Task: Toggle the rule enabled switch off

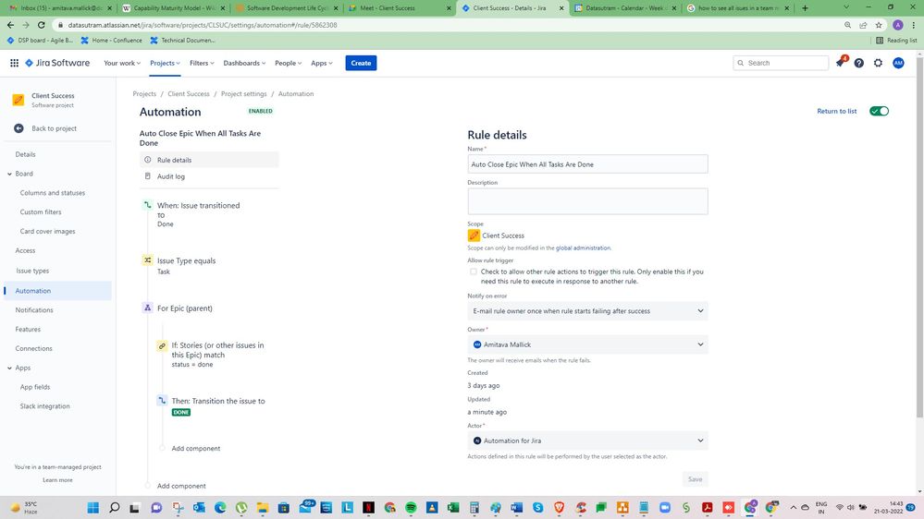Action: 879,111
